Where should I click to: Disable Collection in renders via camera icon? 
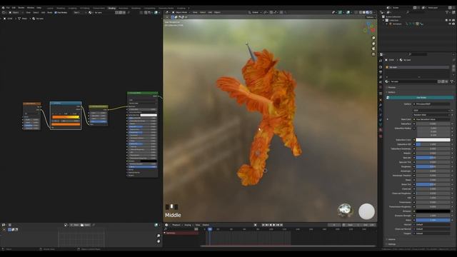(454, 21)
